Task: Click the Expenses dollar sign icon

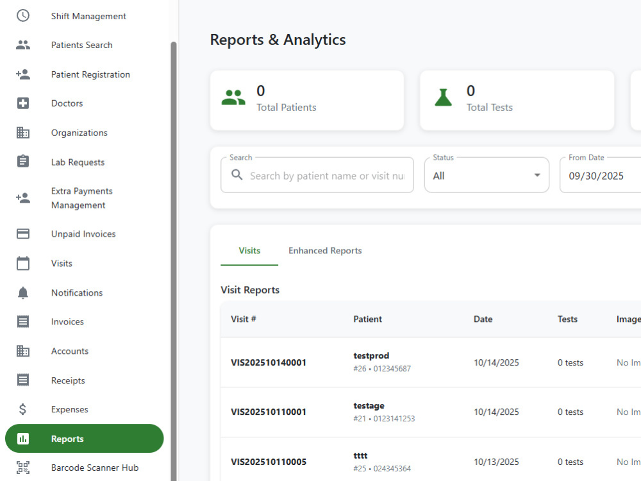Action: 23,409
